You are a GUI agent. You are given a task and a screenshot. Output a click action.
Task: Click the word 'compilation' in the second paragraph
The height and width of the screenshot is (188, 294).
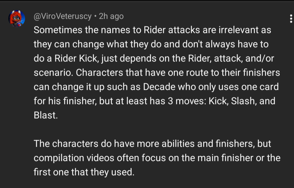click(x=59, y=158)
